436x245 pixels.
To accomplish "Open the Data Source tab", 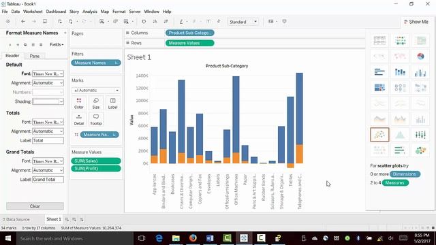I will click(16, 219).
